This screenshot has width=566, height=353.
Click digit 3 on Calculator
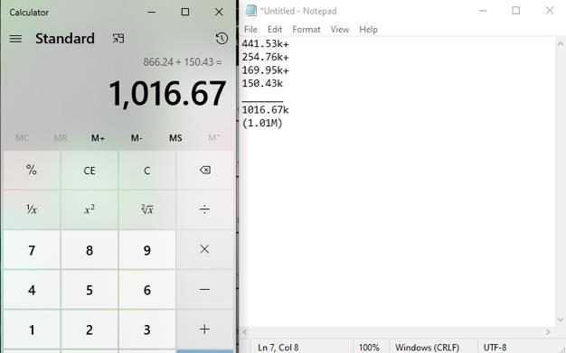(147, 330)
